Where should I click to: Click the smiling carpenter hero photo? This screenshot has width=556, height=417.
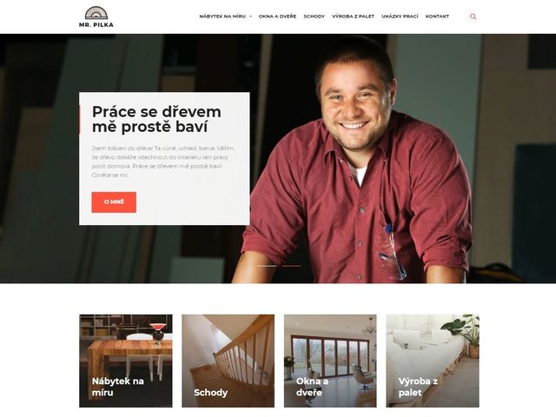click(358, 160)
